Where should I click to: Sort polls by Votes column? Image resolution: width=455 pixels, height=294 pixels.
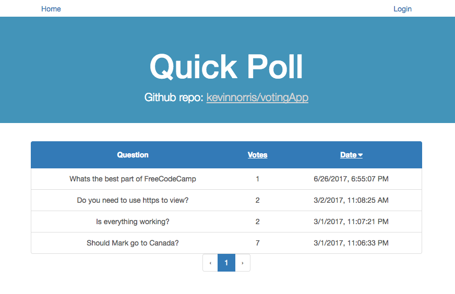(x=257, y=155)
